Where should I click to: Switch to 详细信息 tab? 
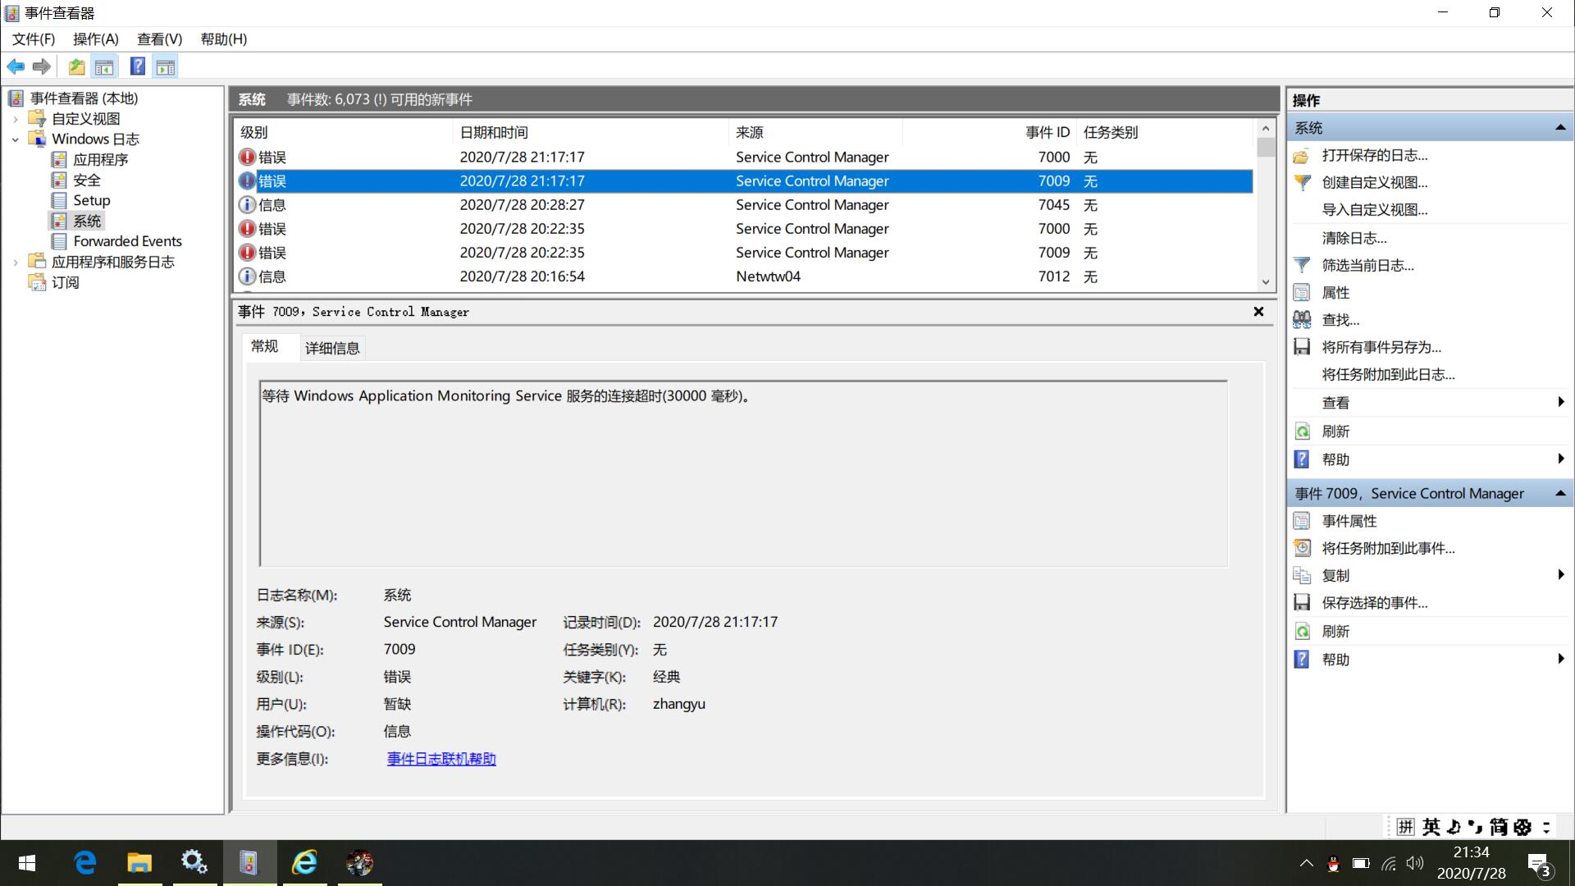(x=332, y=348)
